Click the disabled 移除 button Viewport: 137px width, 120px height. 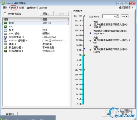point(62,14)
